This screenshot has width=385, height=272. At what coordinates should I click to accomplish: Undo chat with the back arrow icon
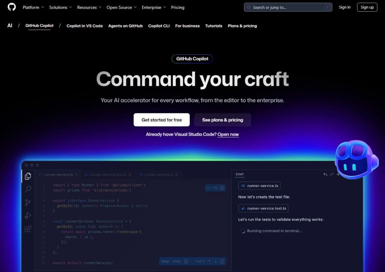(x=325, y=174)
